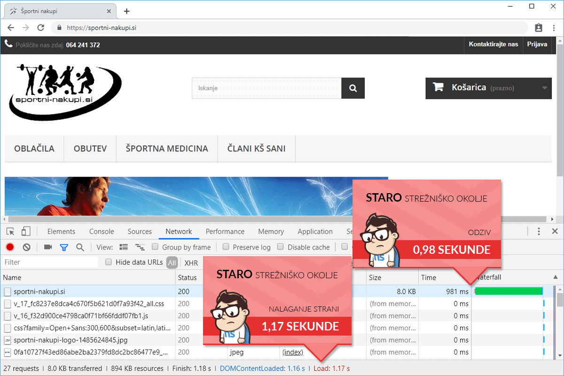This screenshot has height=376, width=564.
Task: Clear the network log
Action: [27, 247]
